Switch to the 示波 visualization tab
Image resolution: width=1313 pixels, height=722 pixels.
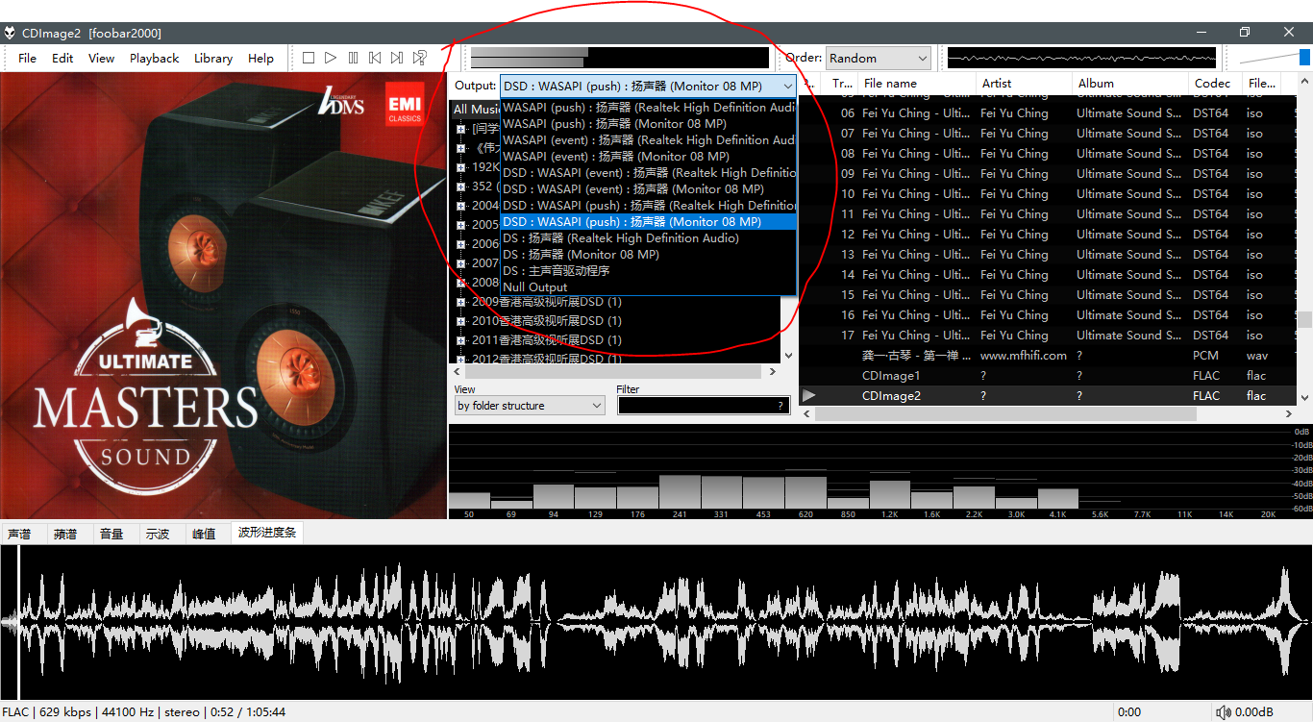[x=158, y=534]
